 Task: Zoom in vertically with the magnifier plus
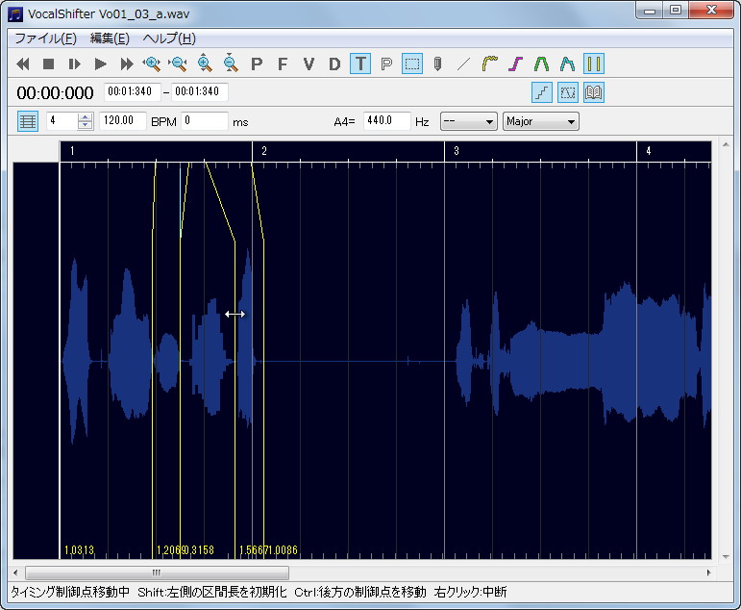pyautogui.click(x=204, y=64)
